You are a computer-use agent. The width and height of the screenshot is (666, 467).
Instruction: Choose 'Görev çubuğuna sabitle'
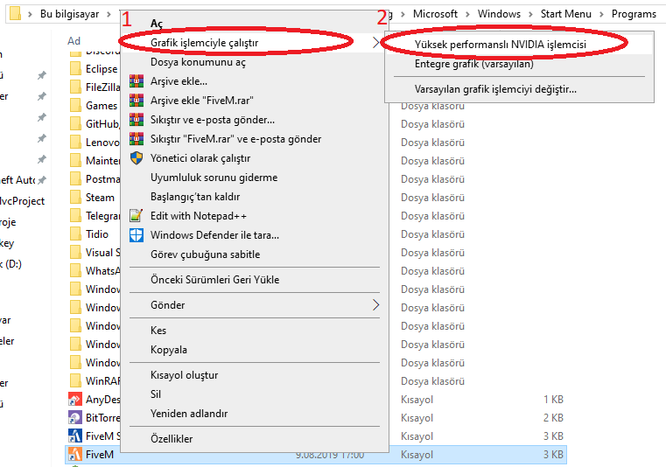(x=205, y=254)
